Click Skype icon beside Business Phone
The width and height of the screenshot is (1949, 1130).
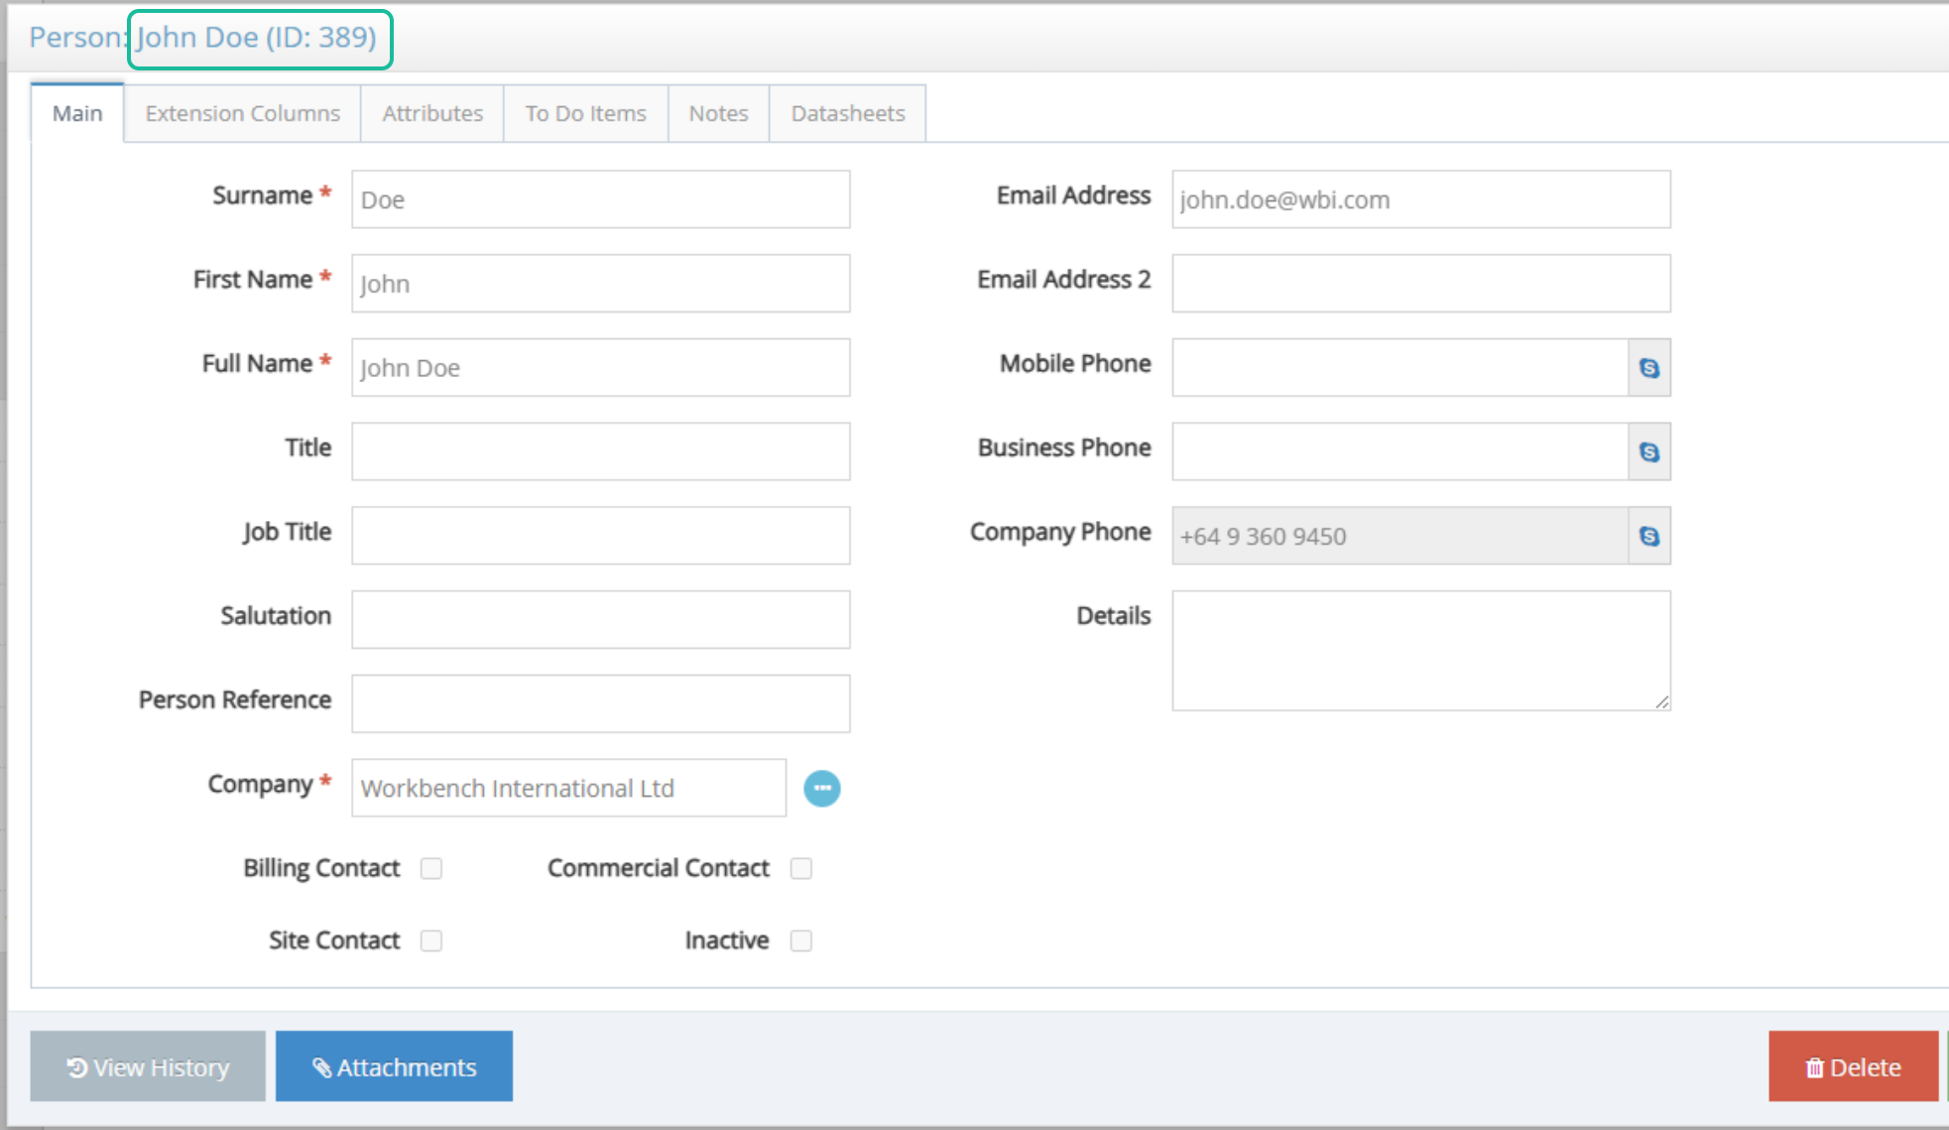click(x=1648, y=452)
